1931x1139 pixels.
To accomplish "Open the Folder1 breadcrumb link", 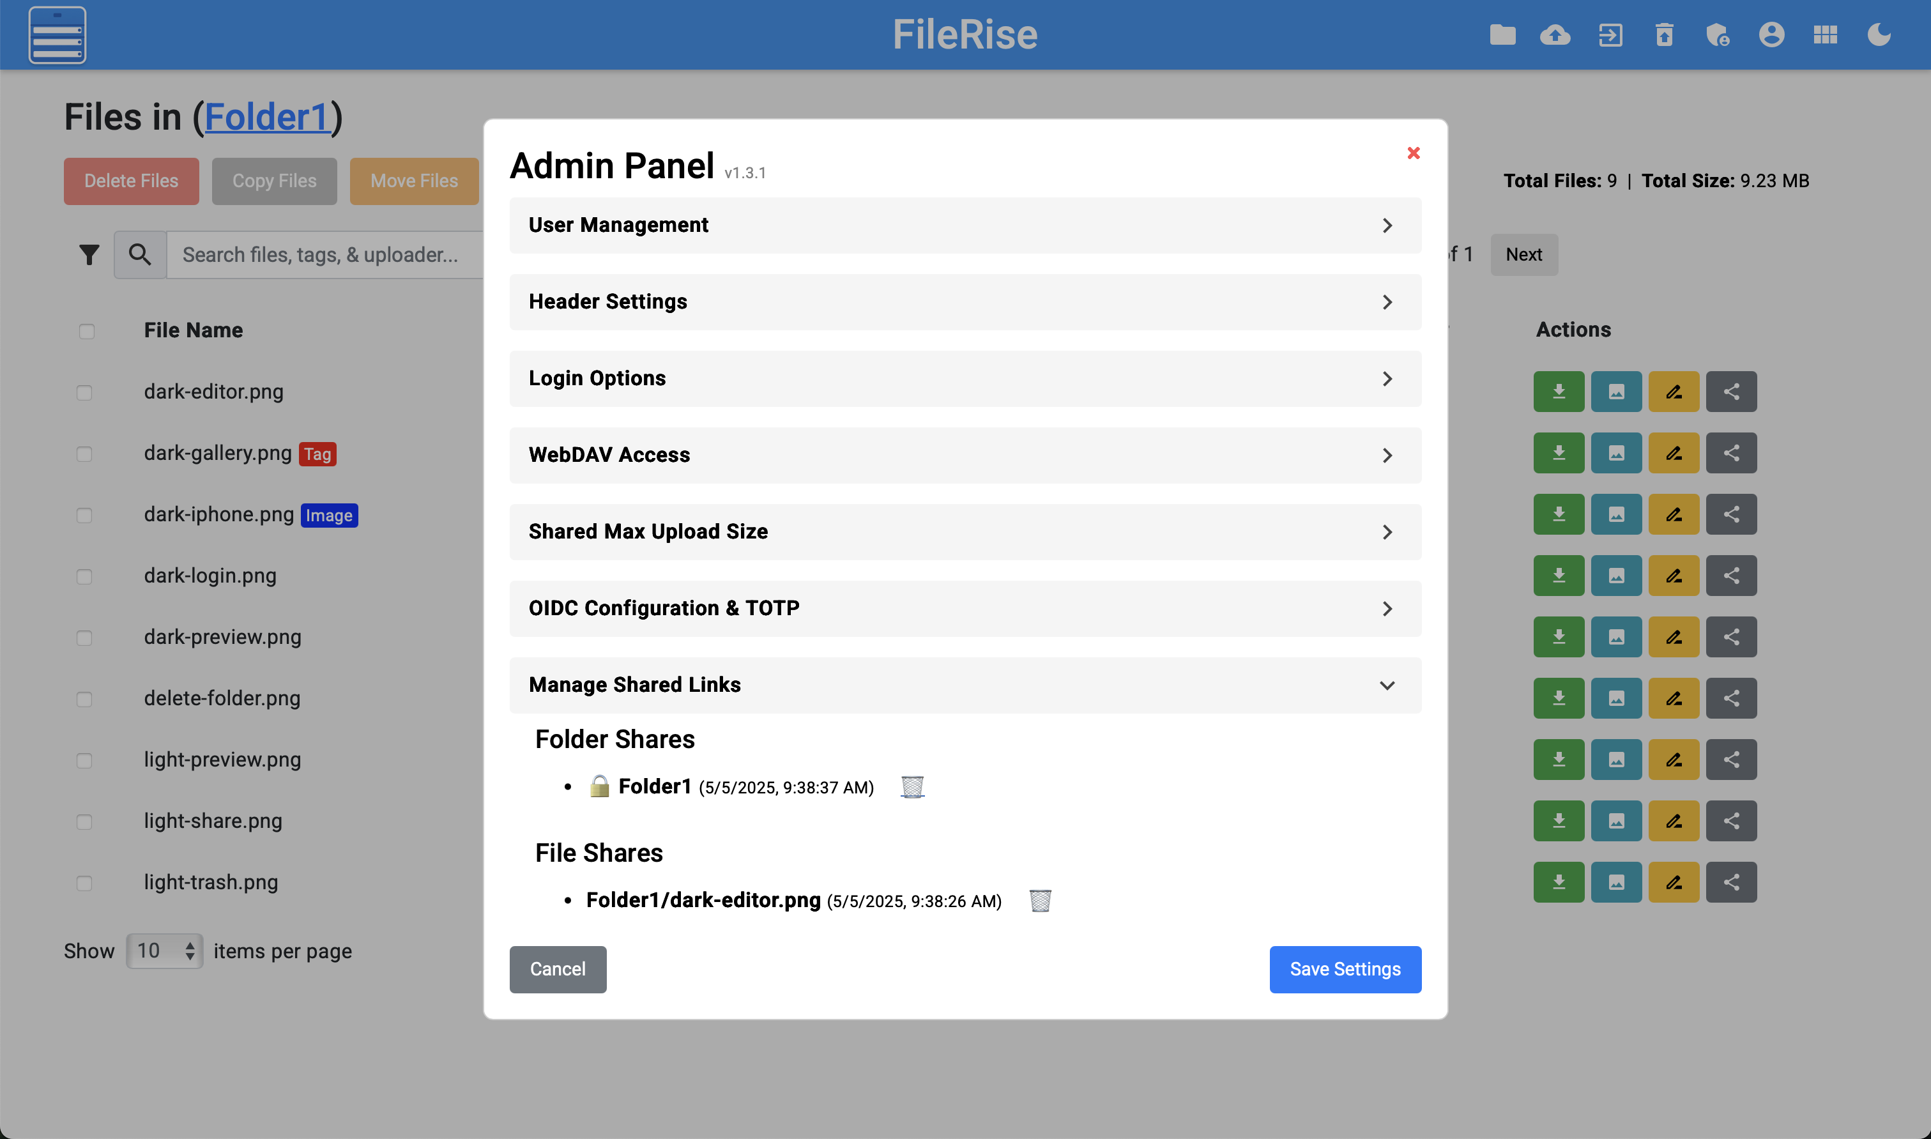I will [x=266, y=118].
